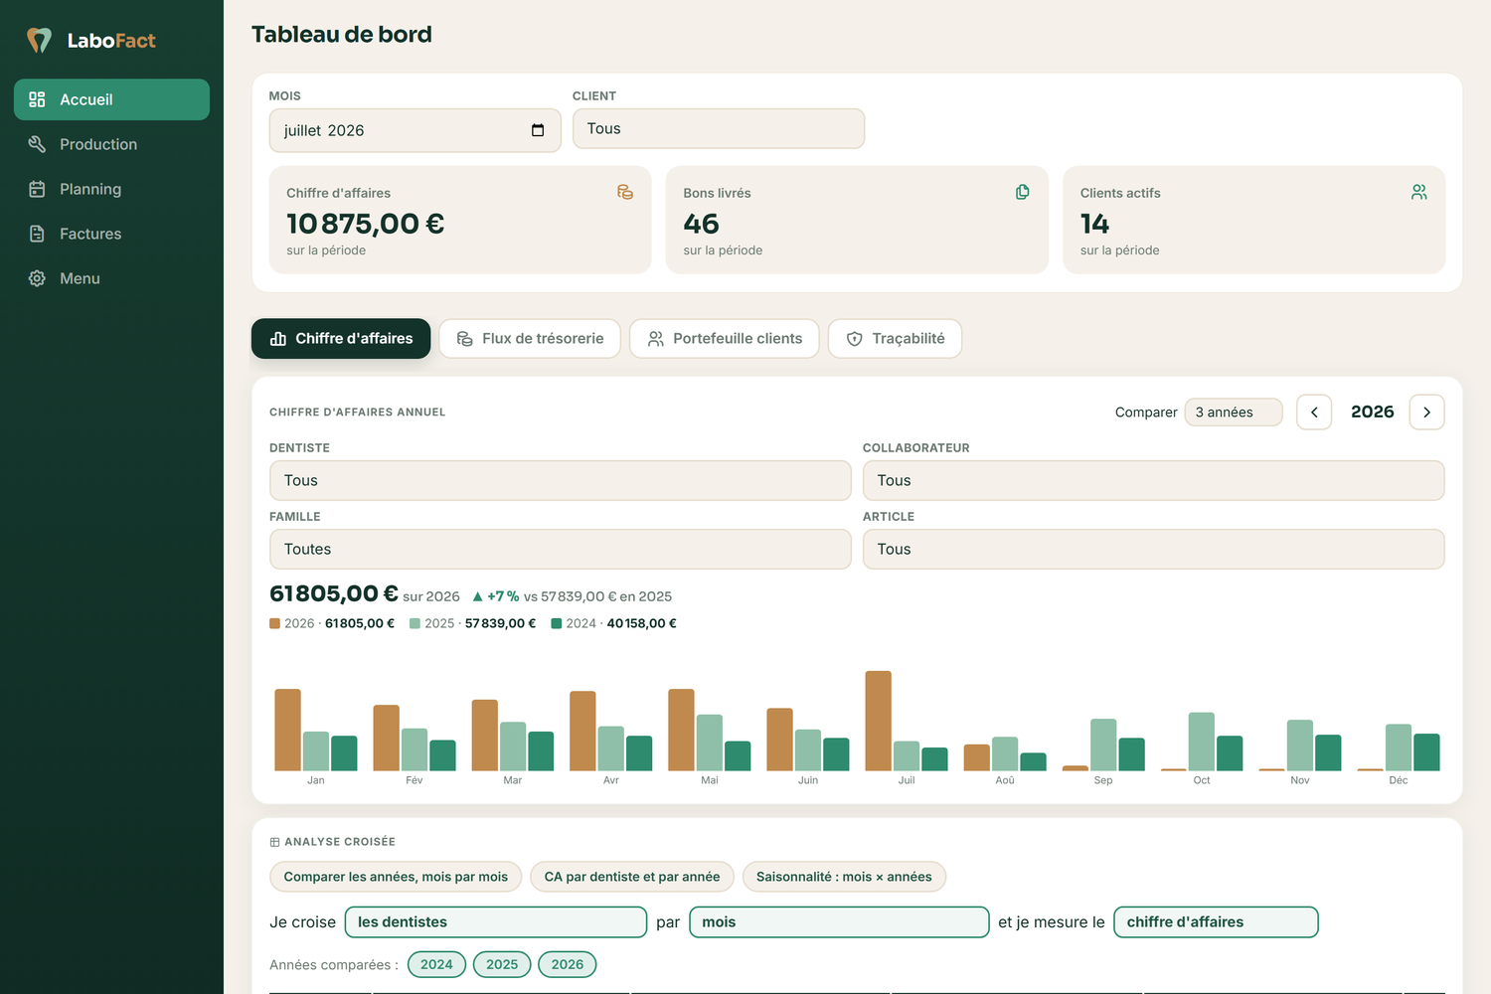This screenshot has height=994, width=1491.
Task: Toggle the 2026 compared-year chip
Action: click(568, 964)
